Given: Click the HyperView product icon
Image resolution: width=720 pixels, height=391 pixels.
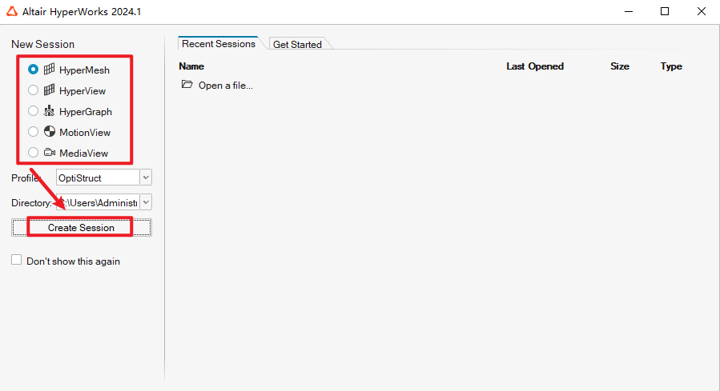Looking at the screenshot, I should point(49,90).
